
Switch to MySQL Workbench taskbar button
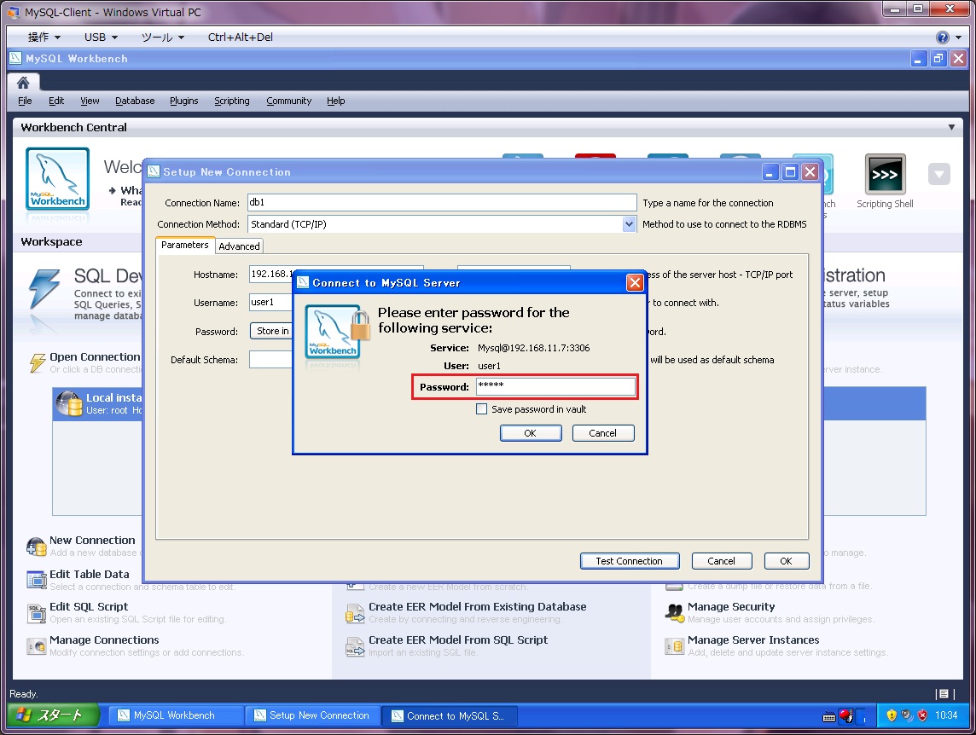tap(177, 715)
